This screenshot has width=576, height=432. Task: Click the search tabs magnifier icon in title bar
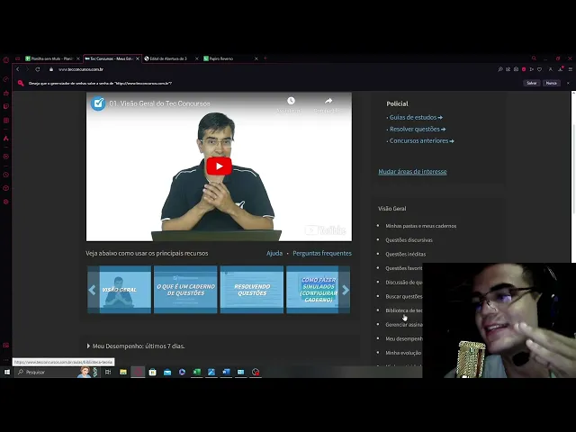[x=534, y=58]
